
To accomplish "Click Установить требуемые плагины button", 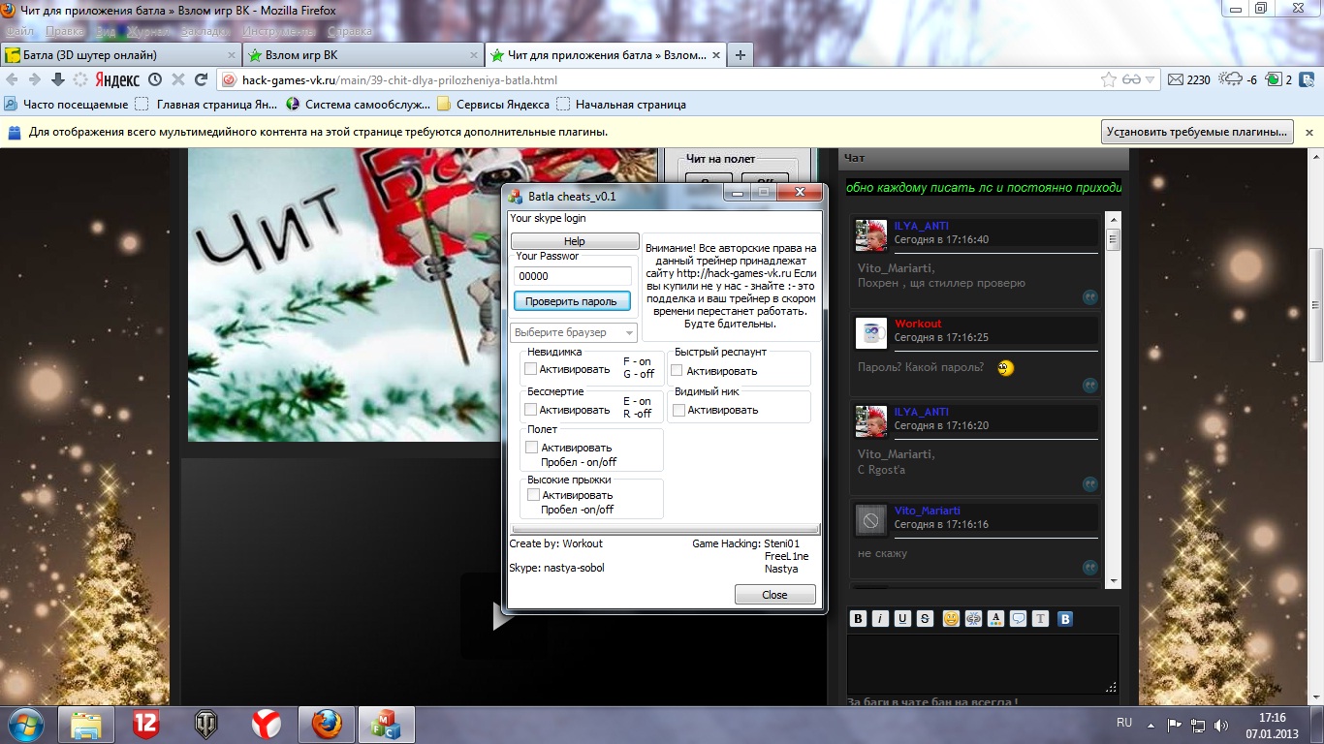I will click(x=1199, y=131).
